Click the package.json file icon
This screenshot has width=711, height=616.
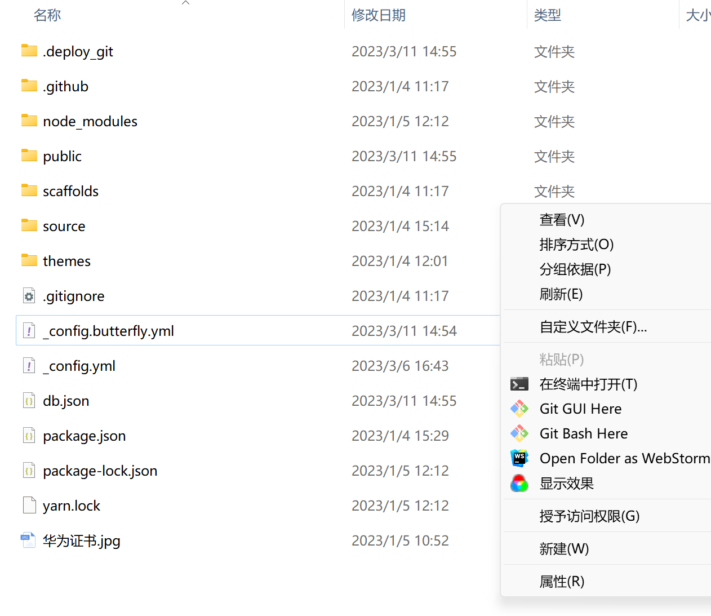[x=29, y=436]
